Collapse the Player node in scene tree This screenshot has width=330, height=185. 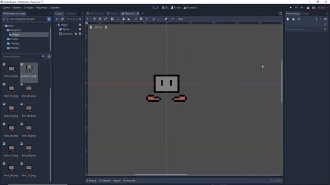point(56,25)
